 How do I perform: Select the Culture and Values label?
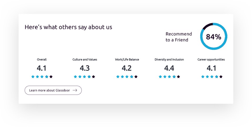85,60
